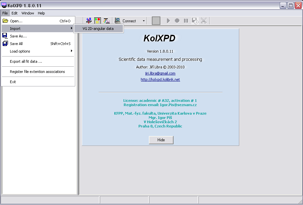Open the http://kolxpd.kolibrik.net link

pos(160,80)
